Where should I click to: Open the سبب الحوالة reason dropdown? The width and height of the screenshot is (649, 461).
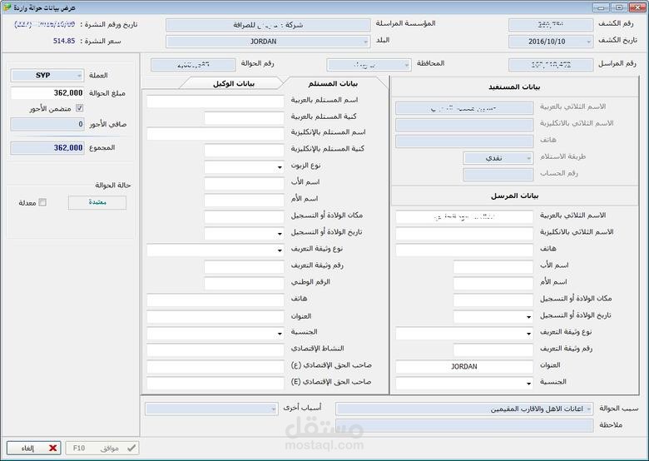(x=588, y=409)
